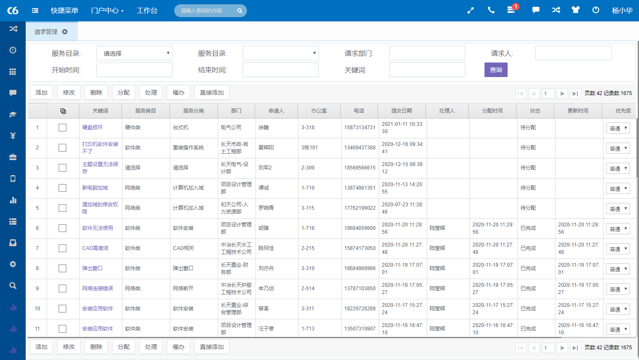Expand fullscreen using the arrows icon

pos(470,10)
